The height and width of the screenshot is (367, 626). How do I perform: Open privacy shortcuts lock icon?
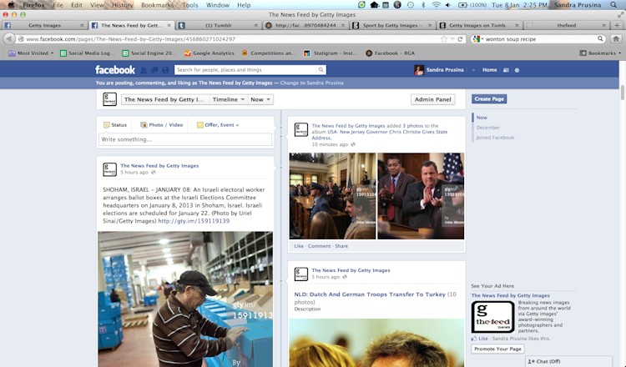point(506,70)
